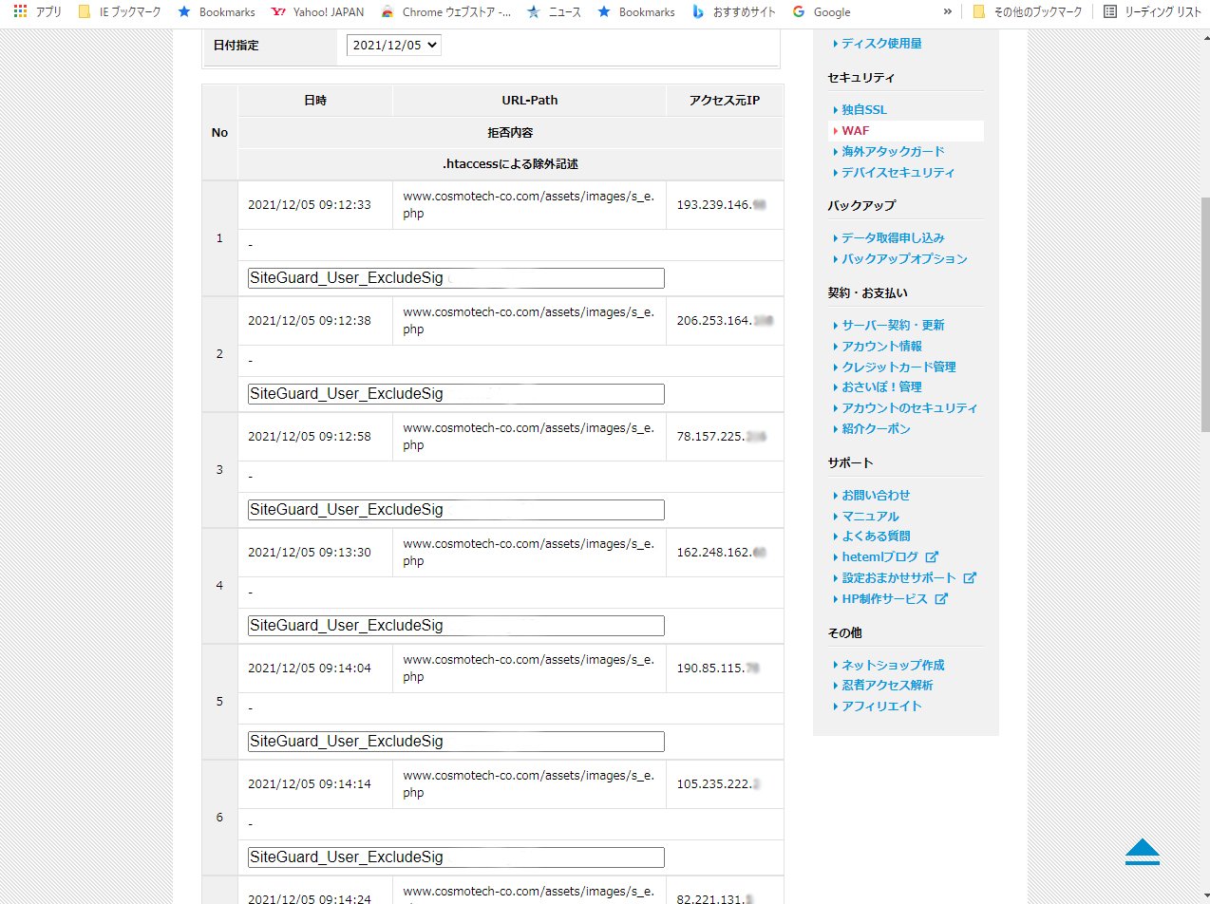The width and height of the screenshot is (1210, 904).
Task: Go to クレジットカード管理 link
Action: click(x=898, y=367)
